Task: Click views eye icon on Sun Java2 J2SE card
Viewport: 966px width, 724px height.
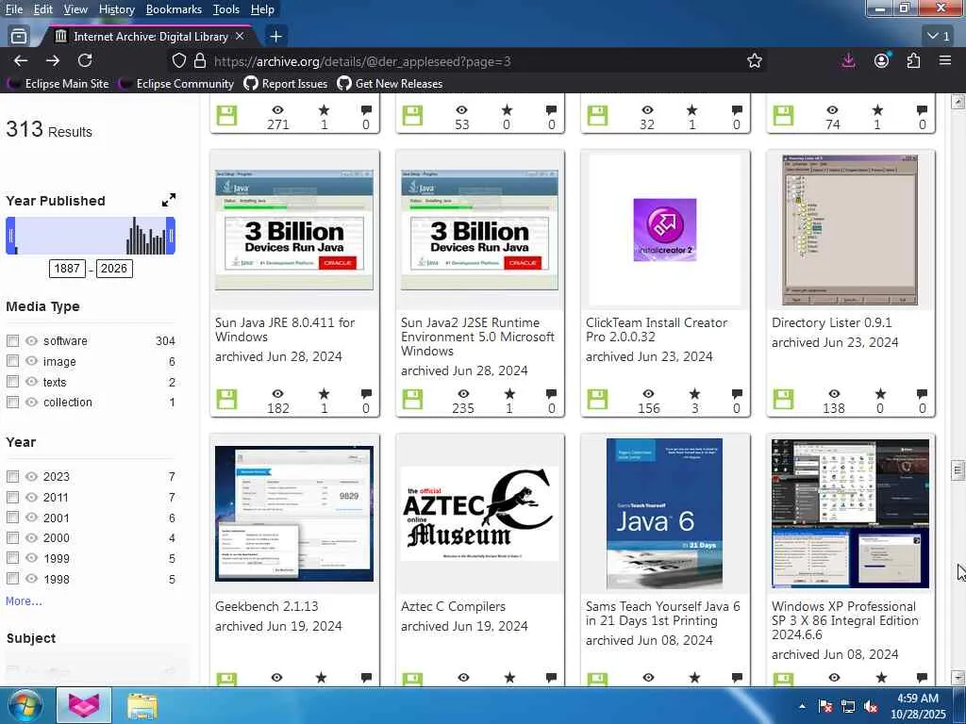Action: 463,394
